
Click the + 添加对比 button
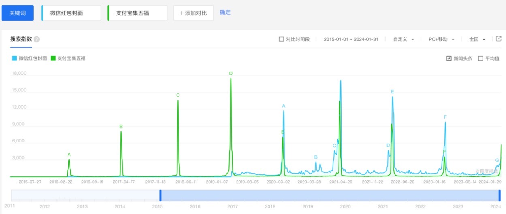(x=193, y=13)
